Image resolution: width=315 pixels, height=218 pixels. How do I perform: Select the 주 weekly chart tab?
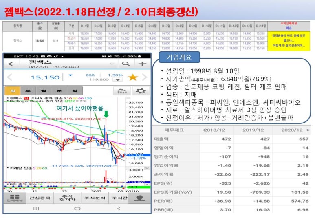tap(28, 91)
